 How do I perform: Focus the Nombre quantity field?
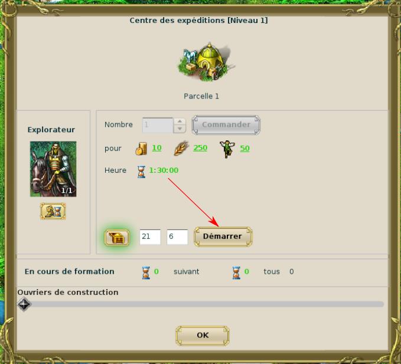tap(158, 125)
